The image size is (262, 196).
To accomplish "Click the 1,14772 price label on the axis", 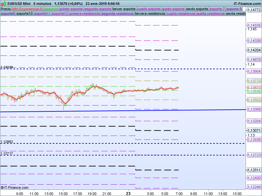I will tap(254, 10).
